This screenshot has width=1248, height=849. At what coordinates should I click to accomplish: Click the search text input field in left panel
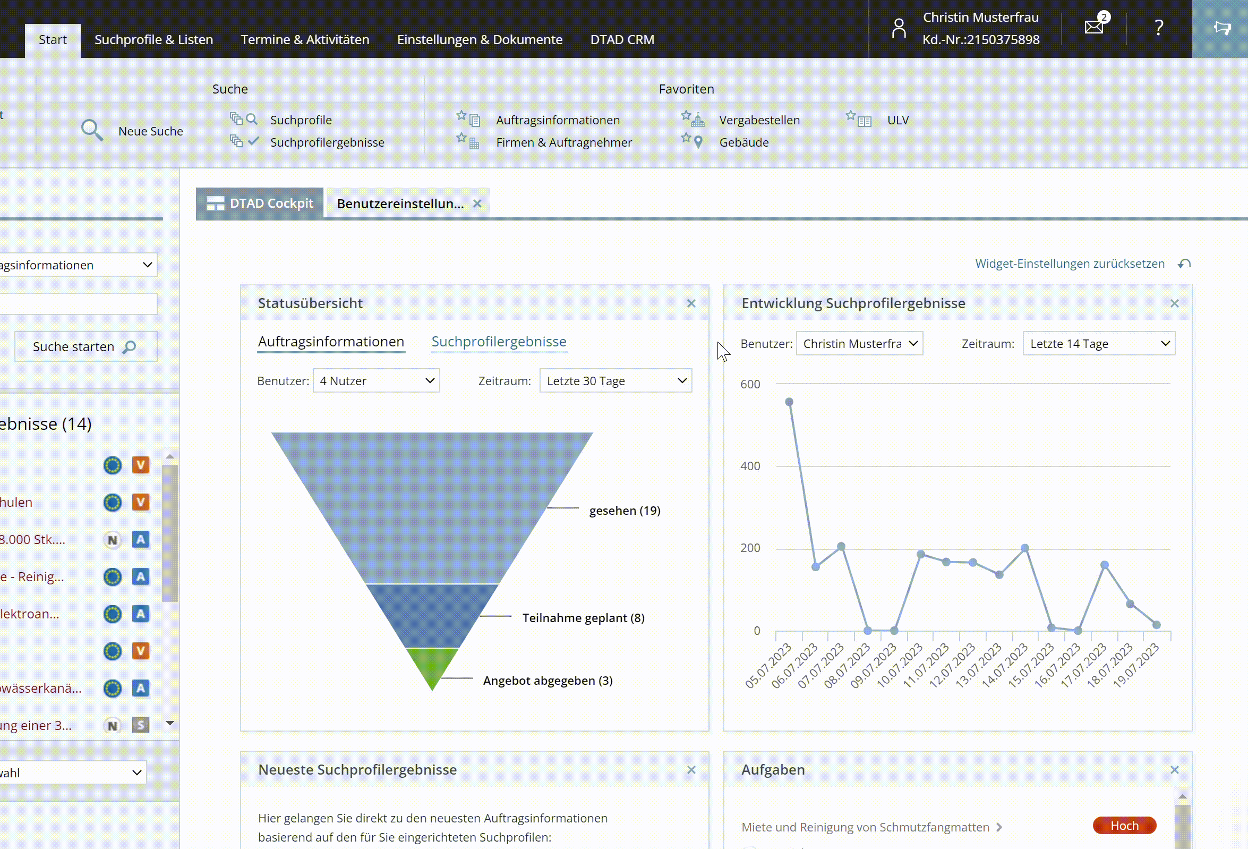(78, 303)
